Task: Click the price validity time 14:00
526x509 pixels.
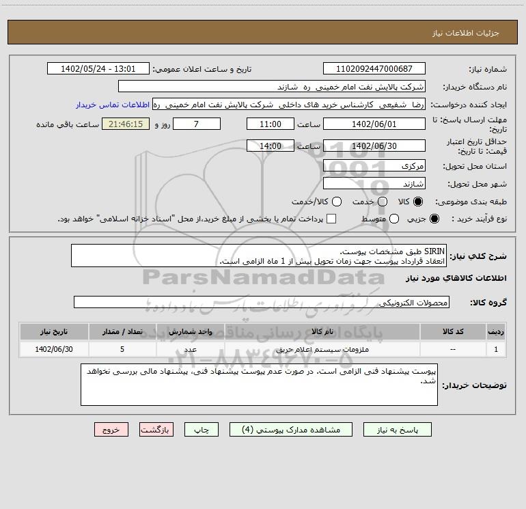Action: click(271, 146)
